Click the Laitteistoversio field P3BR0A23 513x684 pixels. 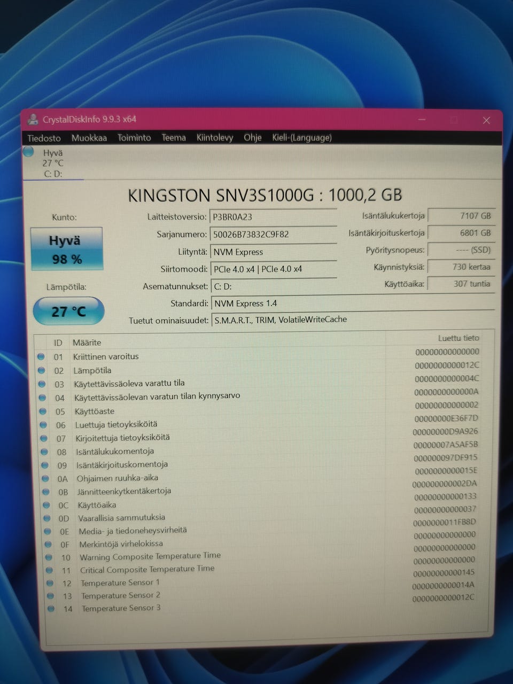(x=273, y=217)
